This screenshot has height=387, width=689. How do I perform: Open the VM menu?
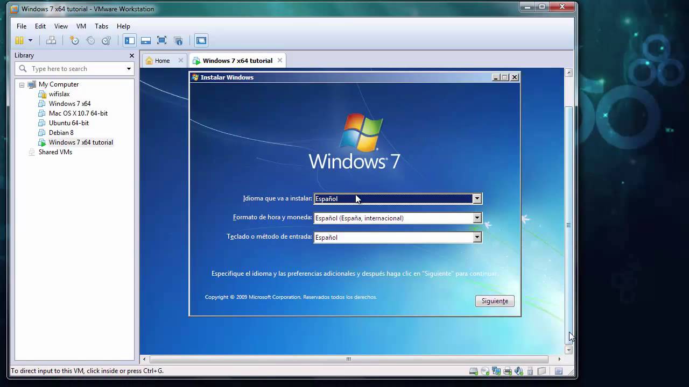tap(81, 26)
